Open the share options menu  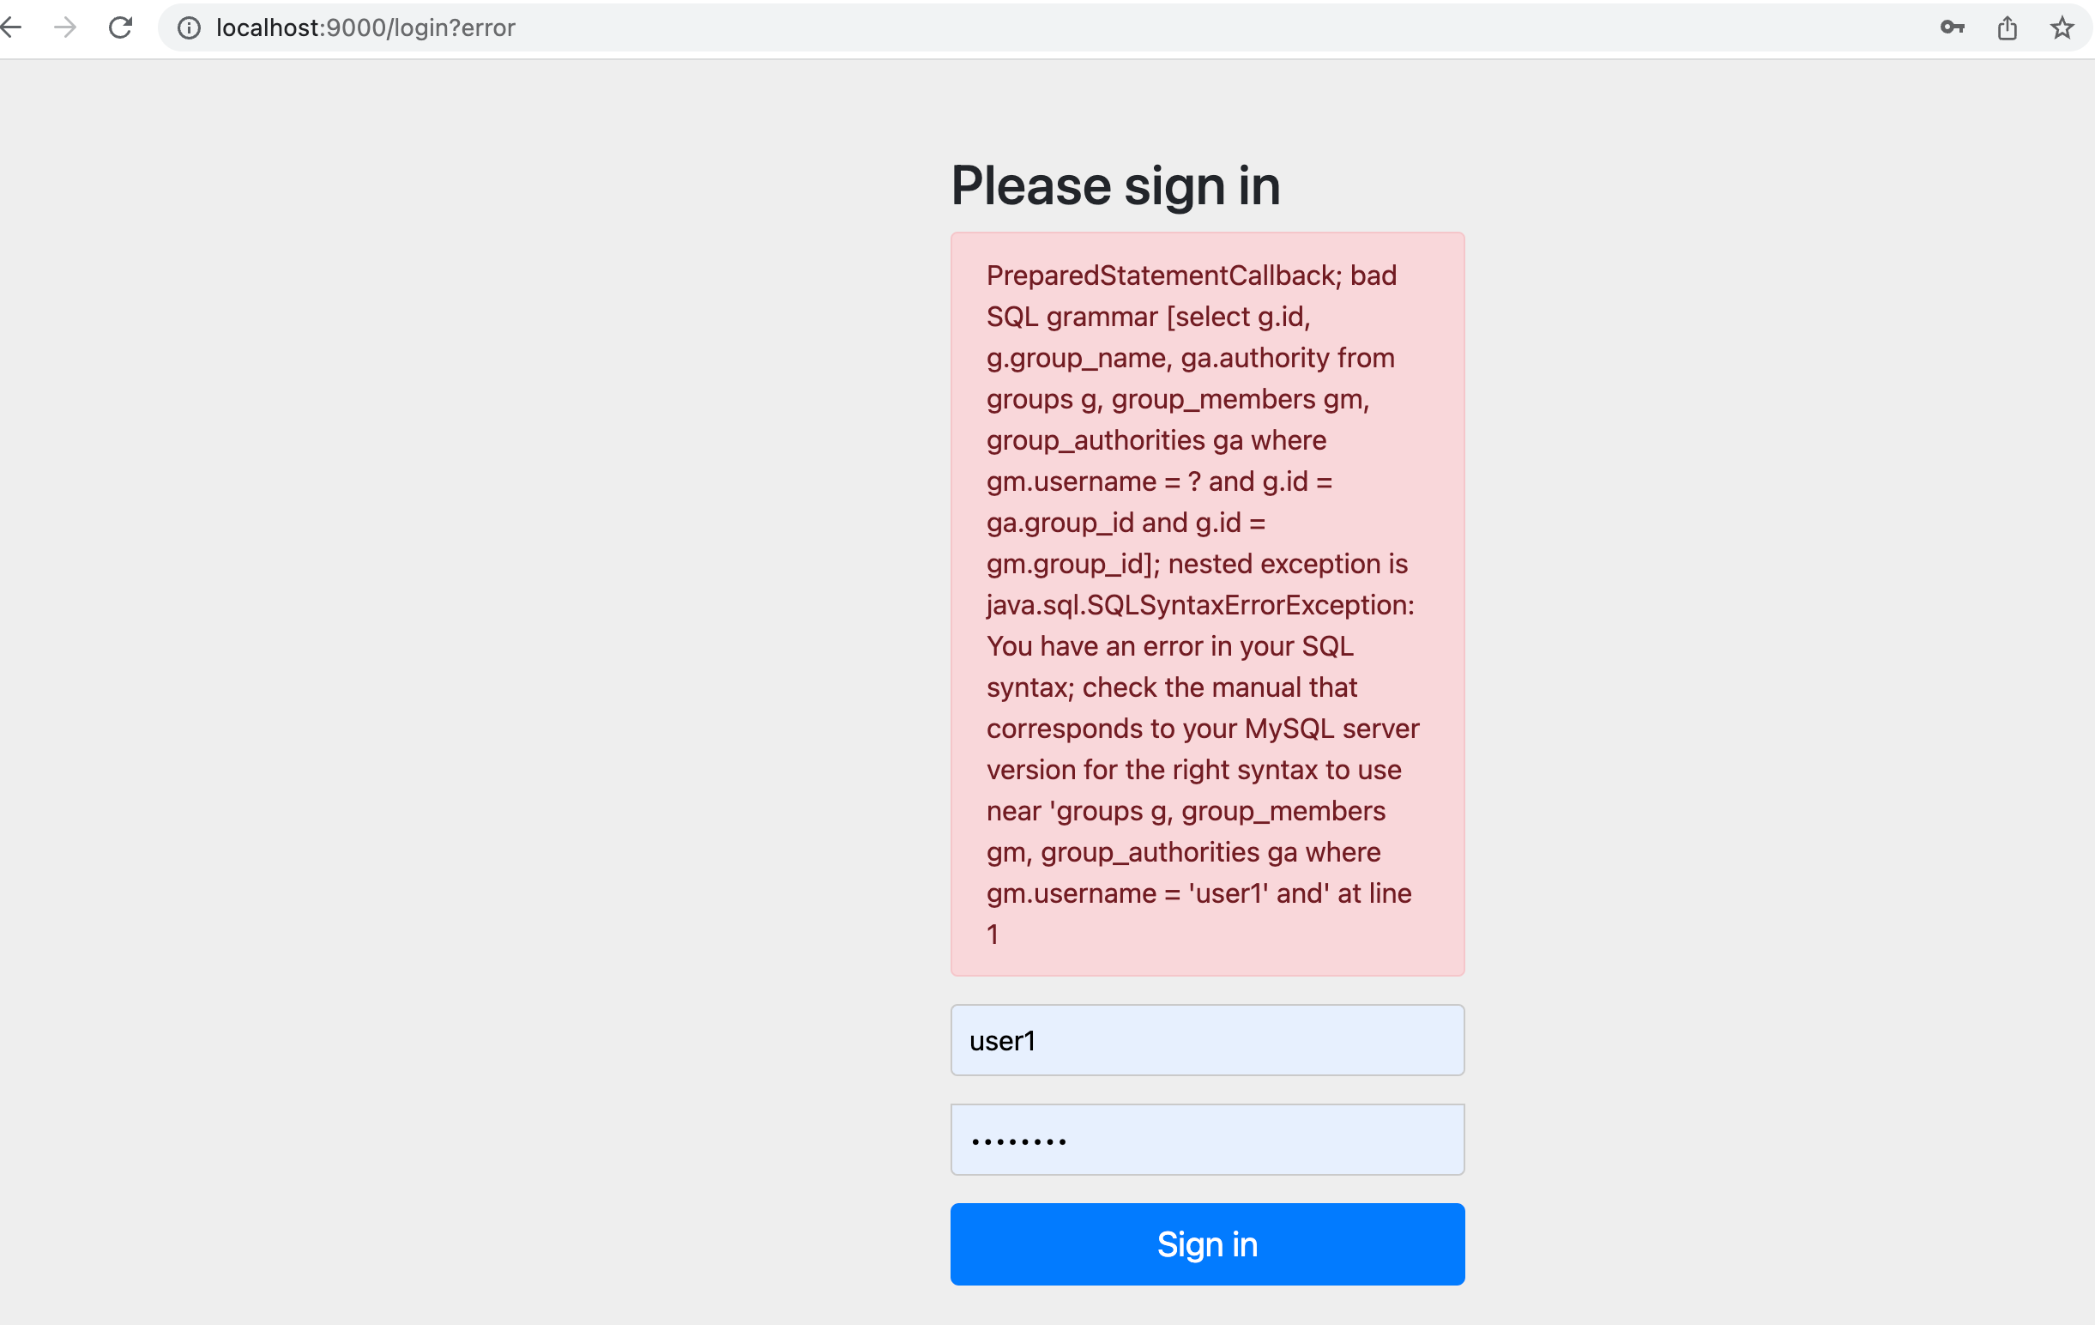[x=2008, y=27]
